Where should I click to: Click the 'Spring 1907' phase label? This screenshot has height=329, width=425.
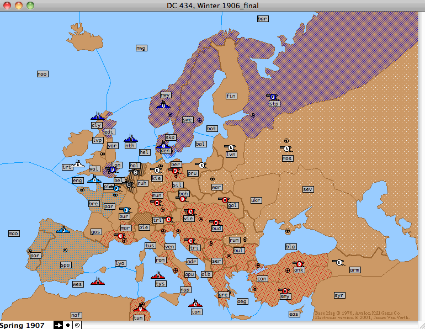22,325
